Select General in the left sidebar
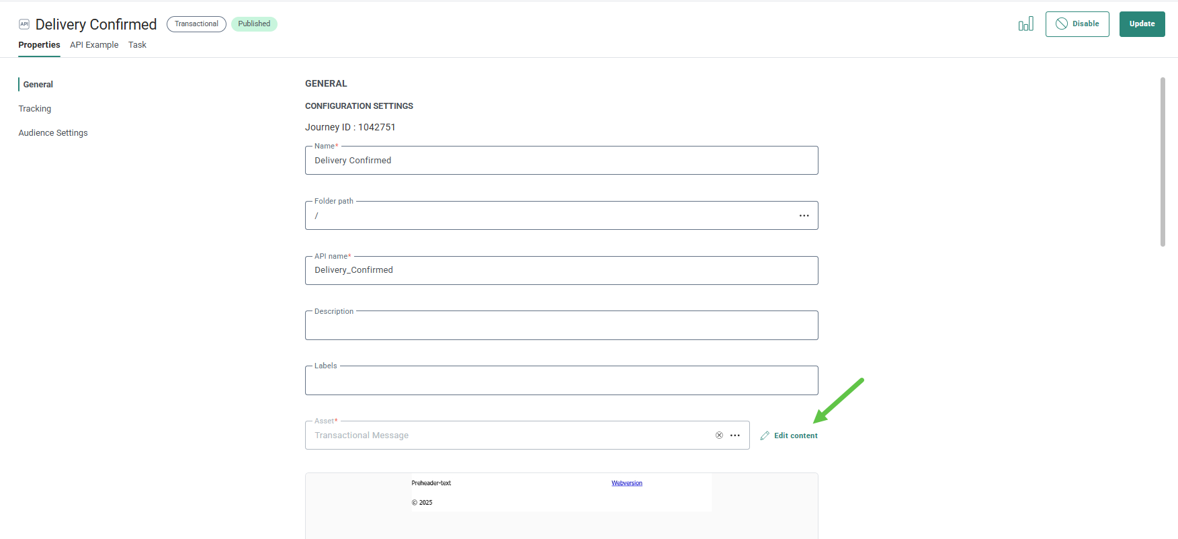Screen dimensions: 1178x539 38,85
